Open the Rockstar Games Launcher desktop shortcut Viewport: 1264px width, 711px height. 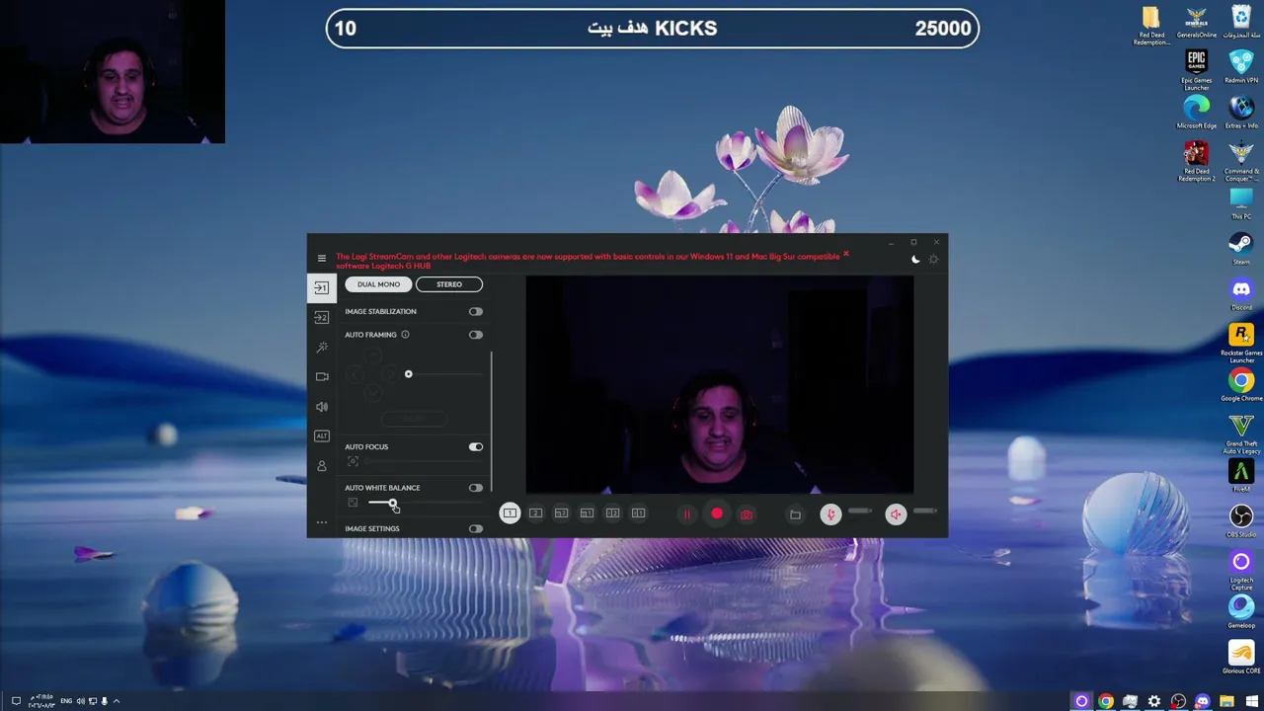coord(1241,343)
